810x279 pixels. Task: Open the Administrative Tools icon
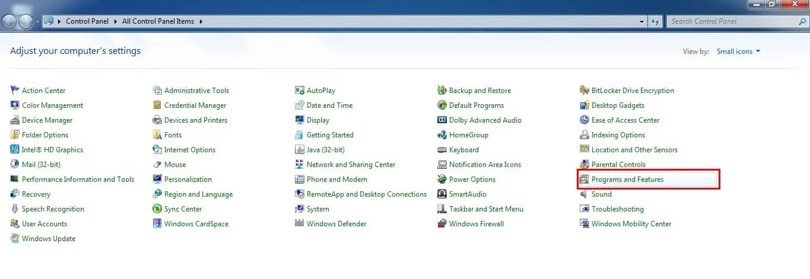point(157,90)
